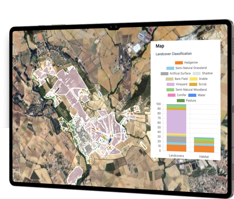Click the orange Hedgerow segment of Landcovers bar
The width and height of the screenshot is (234, 199).
pyautogui.click(x=176, y=148)
